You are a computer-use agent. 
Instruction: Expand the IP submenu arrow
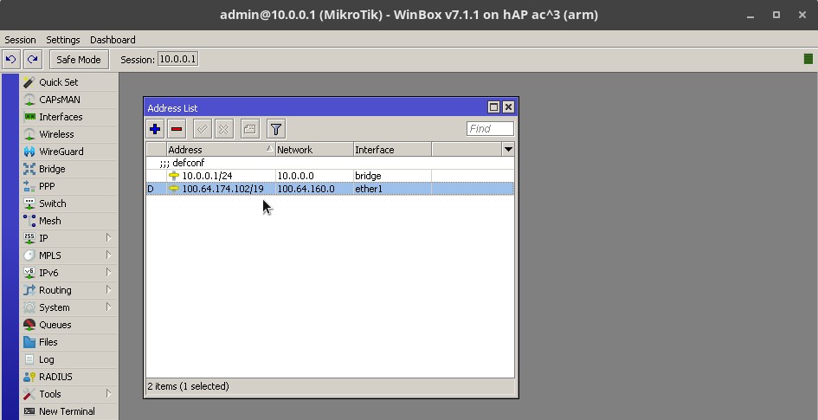108,237
